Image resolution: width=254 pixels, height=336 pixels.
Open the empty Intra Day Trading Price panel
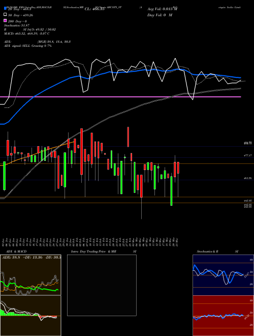tap(102, 285)
